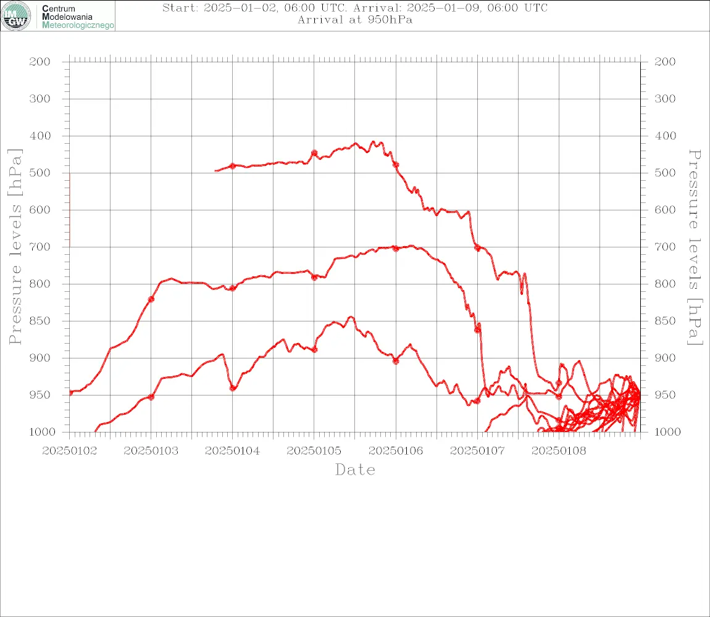Click middle trajectory marker at 20250105 near 790 hPa
This screenshot has height=617, width=710.
[x=314, y=278]
